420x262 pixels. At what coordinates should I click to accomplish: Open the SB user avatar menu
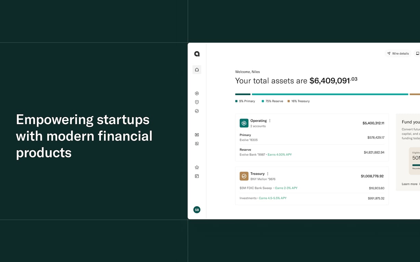pos(197,210)
